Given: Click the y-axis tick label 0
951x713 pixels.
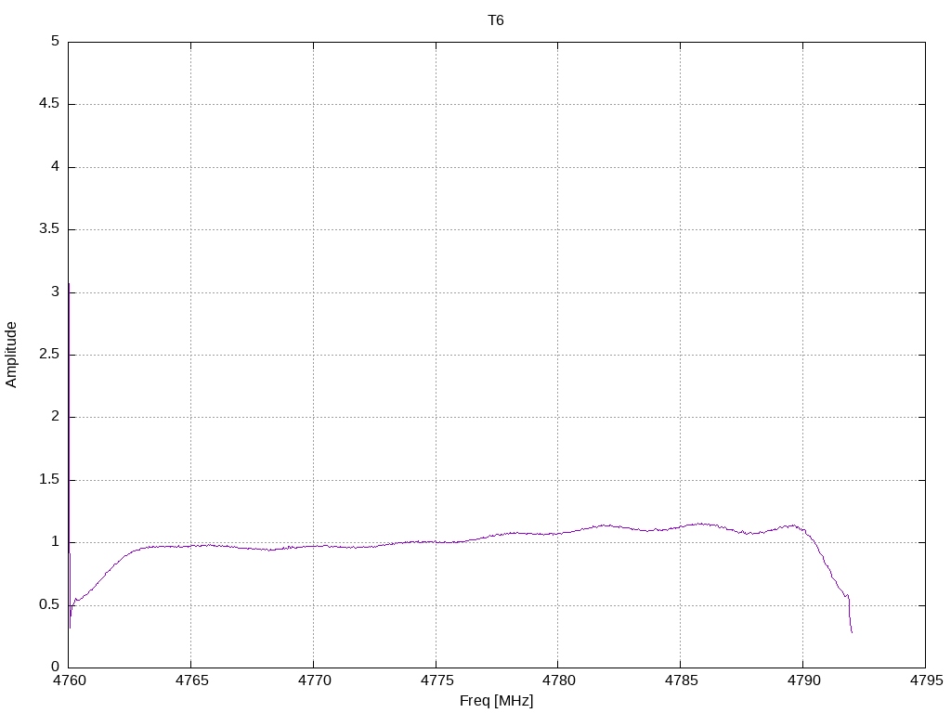Looking at the screenshot, I should (x=55, y=667).
